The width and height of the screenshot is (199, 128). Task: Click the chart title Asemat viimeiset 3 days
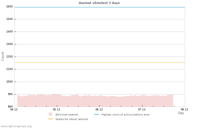click(99, 3)
